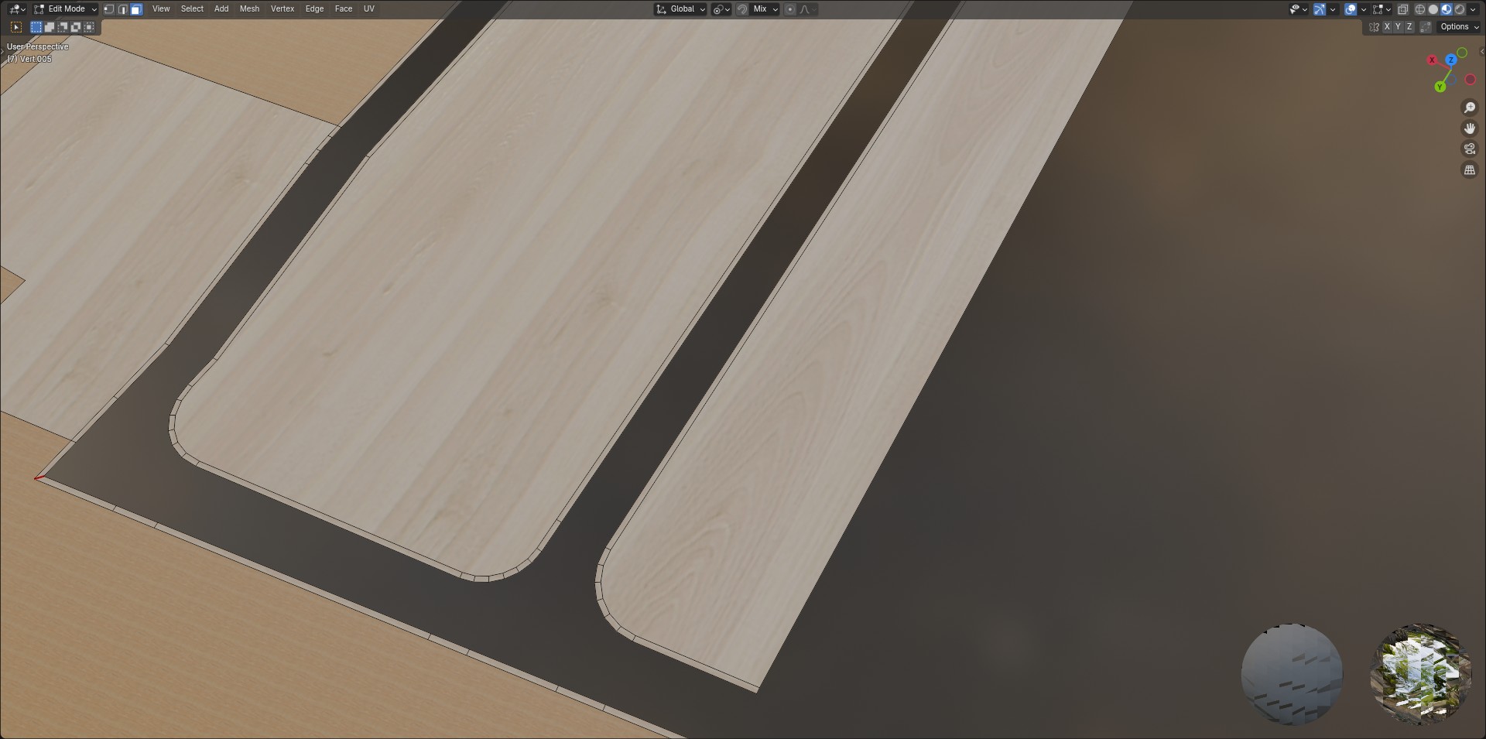Image resolution: width=1486 pixels, height=739 pixels.
Task: Open the UV menu
Action: coord(369,9)
